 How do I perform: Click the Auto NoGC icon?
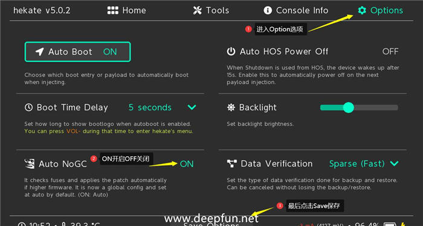30,164
